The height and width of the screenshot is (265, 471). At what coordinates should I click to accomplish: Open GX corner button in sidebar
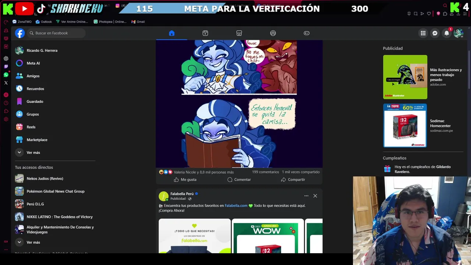[x=6, y=241]
